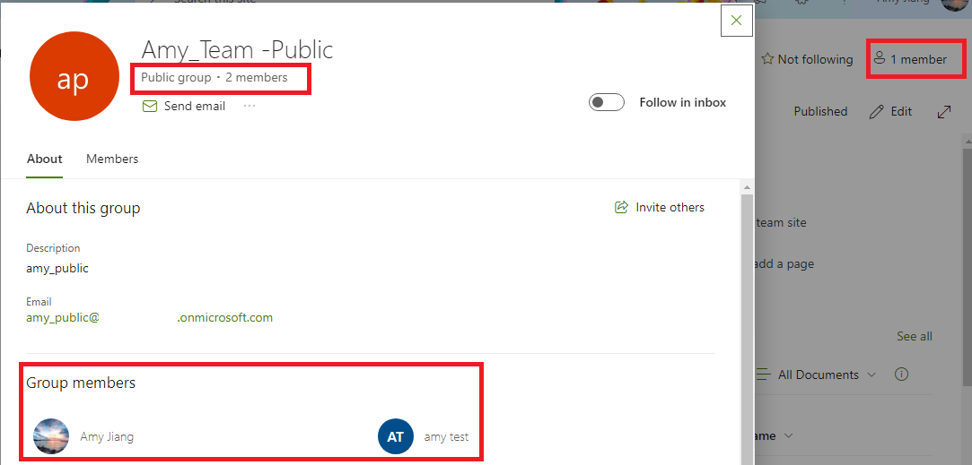972x465 pixels.
Task: Select the amy test member name
Action: pyautogui.click(x=446, y=436)
